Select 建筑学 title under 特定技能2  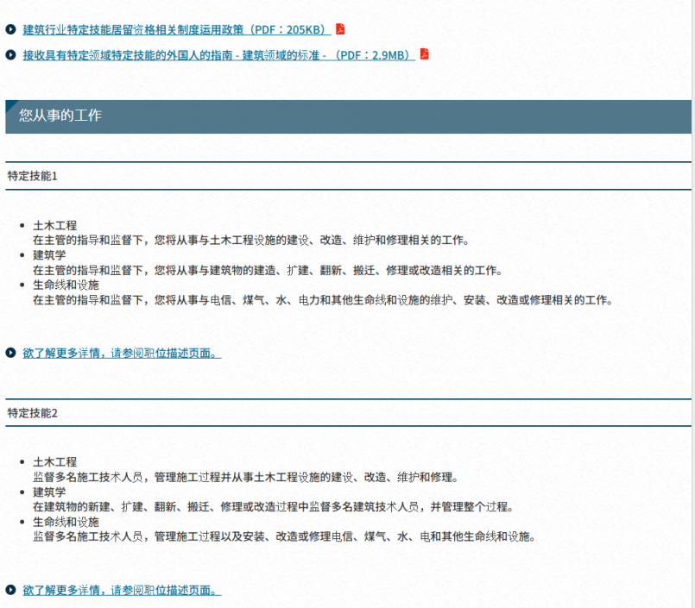tap(49, 492)
